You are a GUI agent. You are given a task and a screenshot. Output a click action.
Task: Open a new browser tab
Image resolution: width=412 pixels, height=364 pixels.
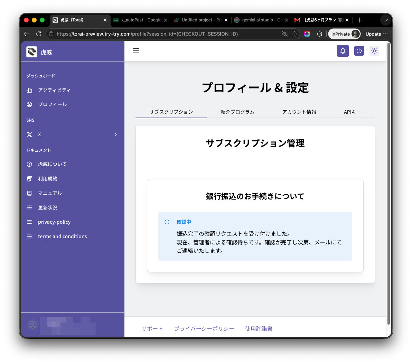point(359,20)
